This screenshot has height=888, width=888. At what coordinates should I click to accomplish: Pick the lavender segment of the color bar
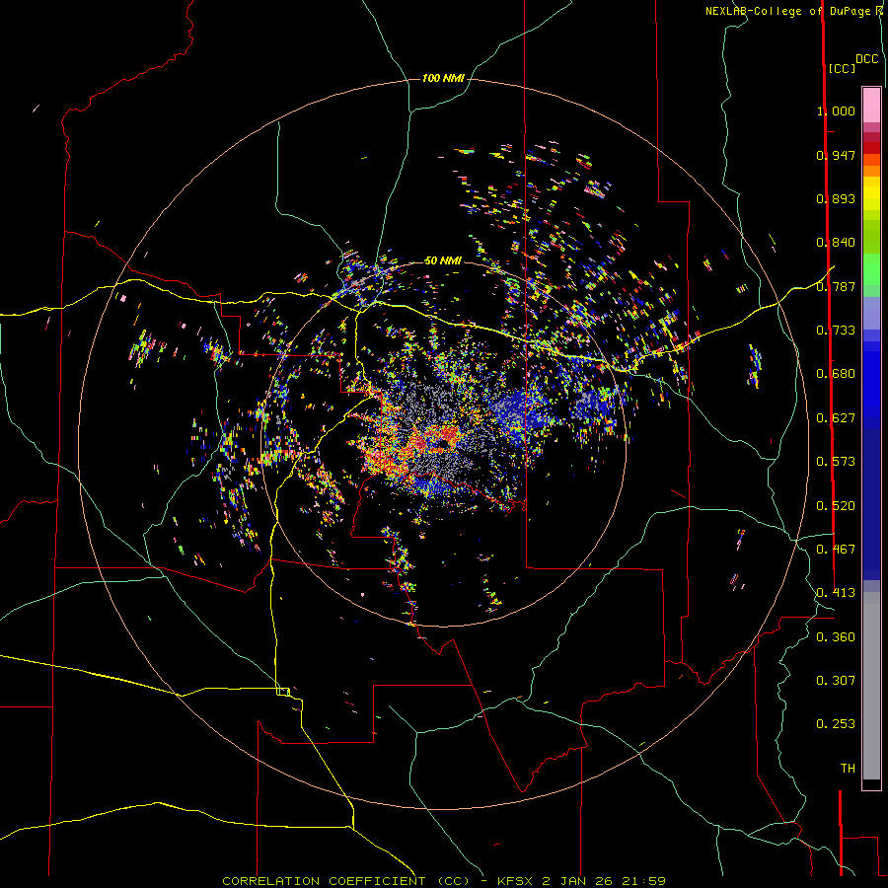871,314
